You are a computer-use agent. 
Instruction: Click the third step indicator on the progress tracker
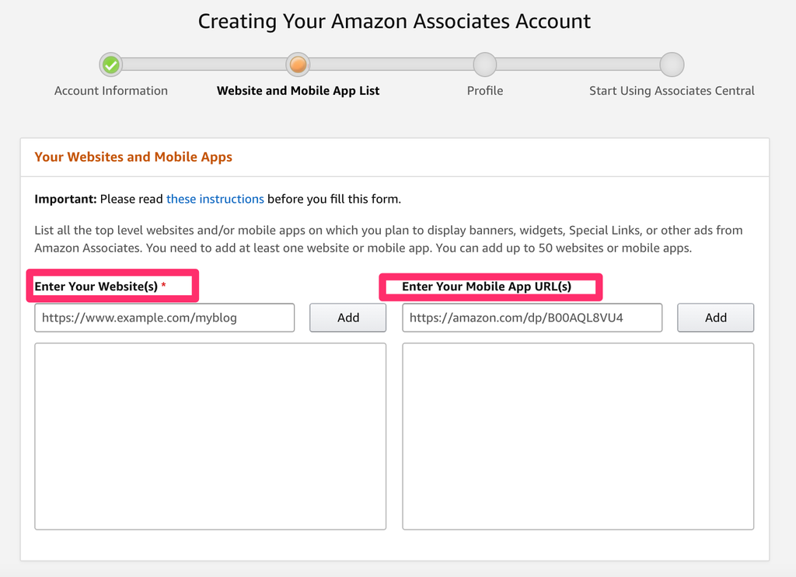[x=484, y=64]
